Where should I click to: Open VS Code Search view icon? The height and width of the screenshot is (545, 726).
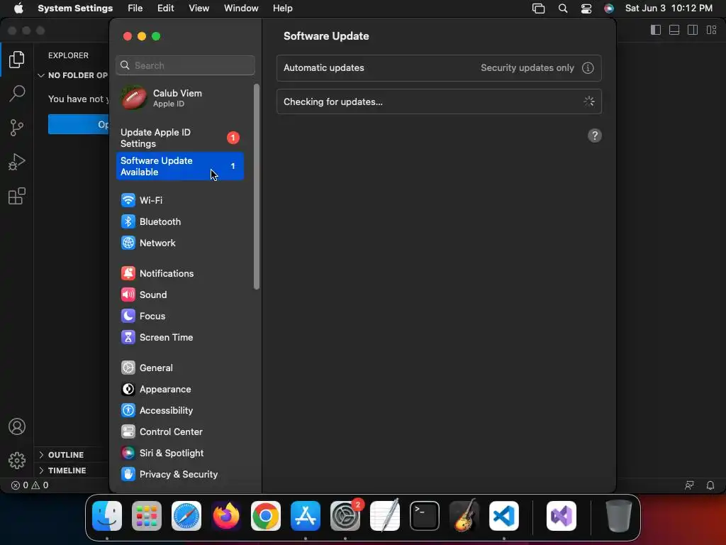click(x=17, y=93)
